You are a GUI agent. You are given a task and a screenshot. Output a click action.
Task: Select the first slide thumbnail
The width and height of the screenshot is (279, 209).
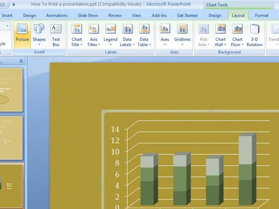[x=11, y=90]
